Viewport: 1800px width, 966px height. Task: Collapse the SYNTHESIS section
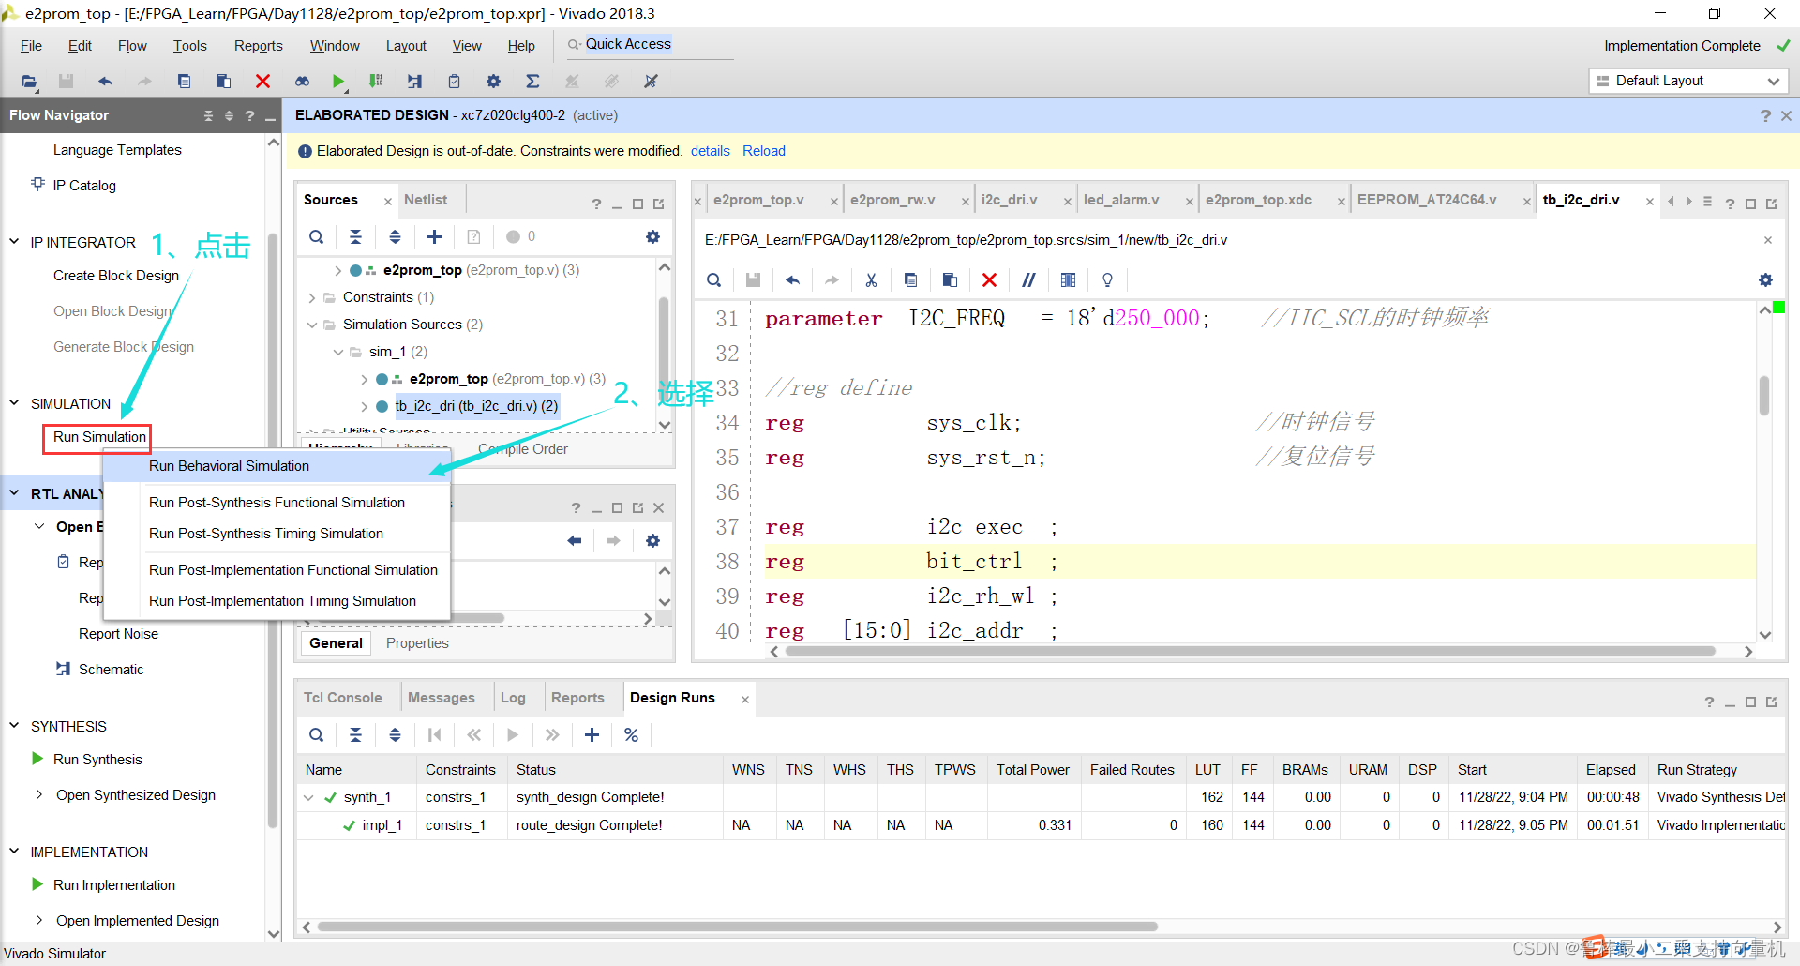(x=14, y=726)
